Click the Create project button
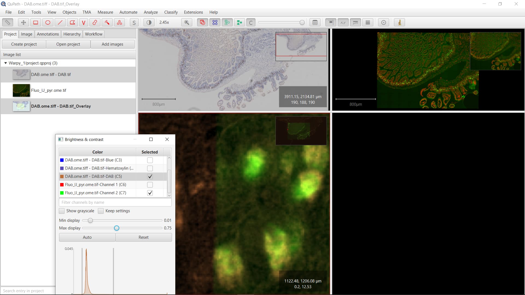Screen dimensions: 525x295 click(24, 44)
